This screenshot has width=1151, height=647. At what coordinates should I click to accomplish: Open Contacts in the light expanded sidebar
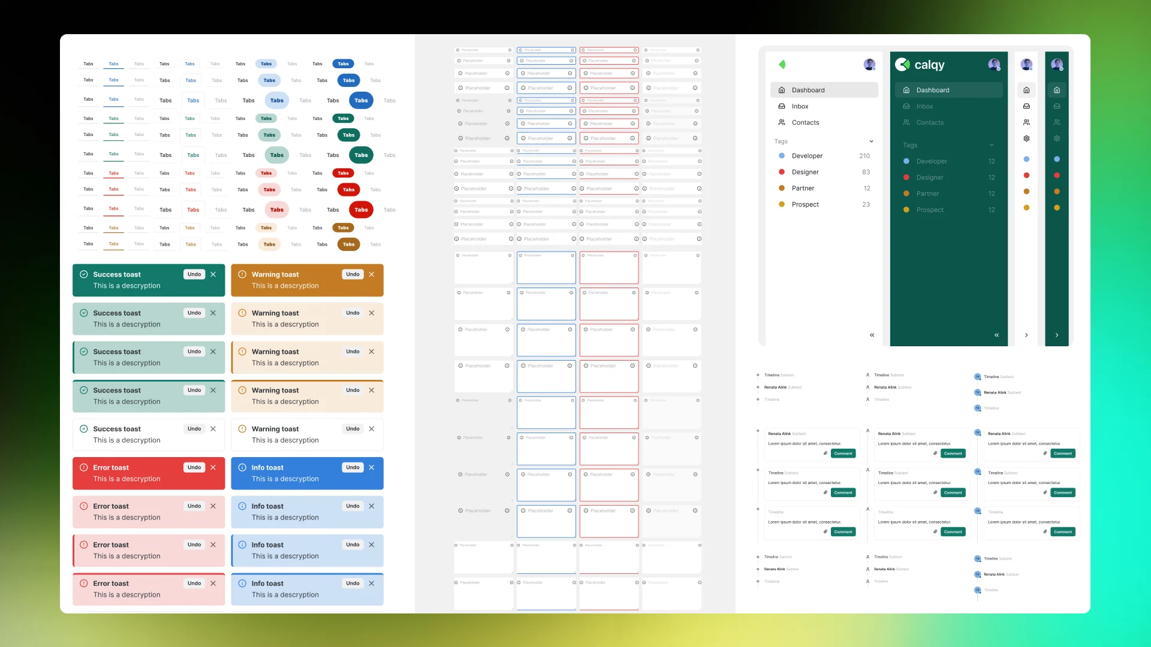(824, 122)
